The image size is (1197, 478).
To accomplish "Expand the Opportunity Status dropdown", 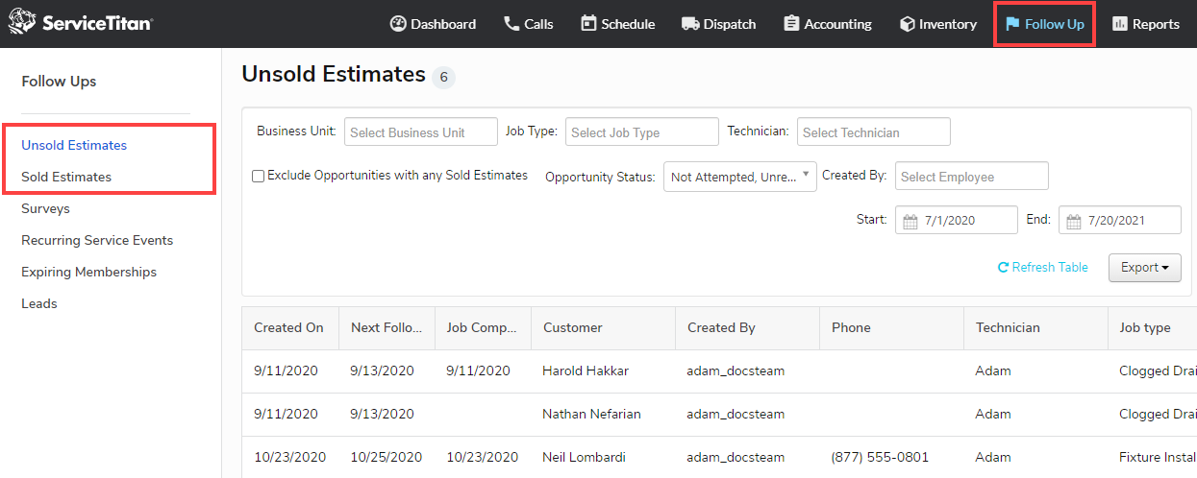I will click(739, 177).
